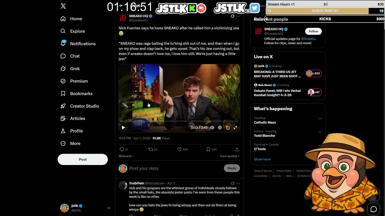Screen dimensions: 385x216
Task: Click the +323 listeners badge
Action: tap(313, 73)
